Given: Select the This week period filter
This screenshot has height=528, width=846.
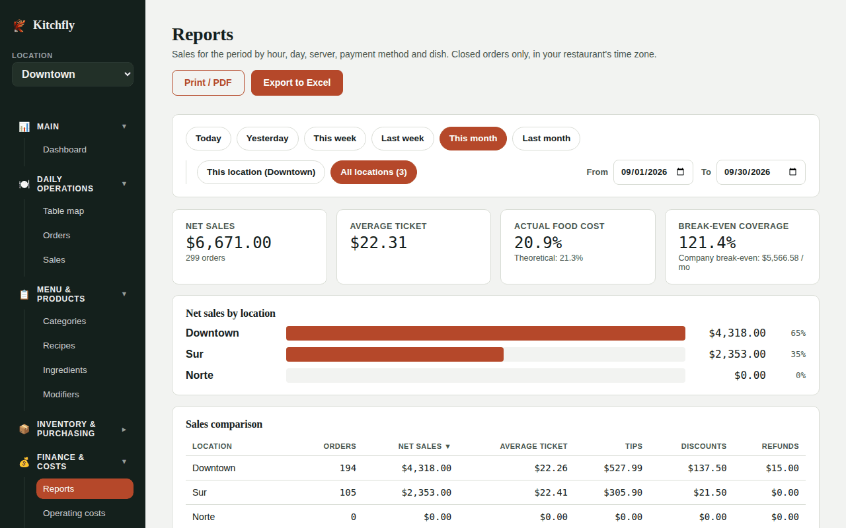Looking at the screenshot, I should [x=335, y=139].
